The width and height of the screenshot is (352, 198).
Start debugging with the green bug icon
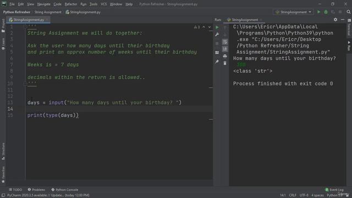click(x=326, y=12)
